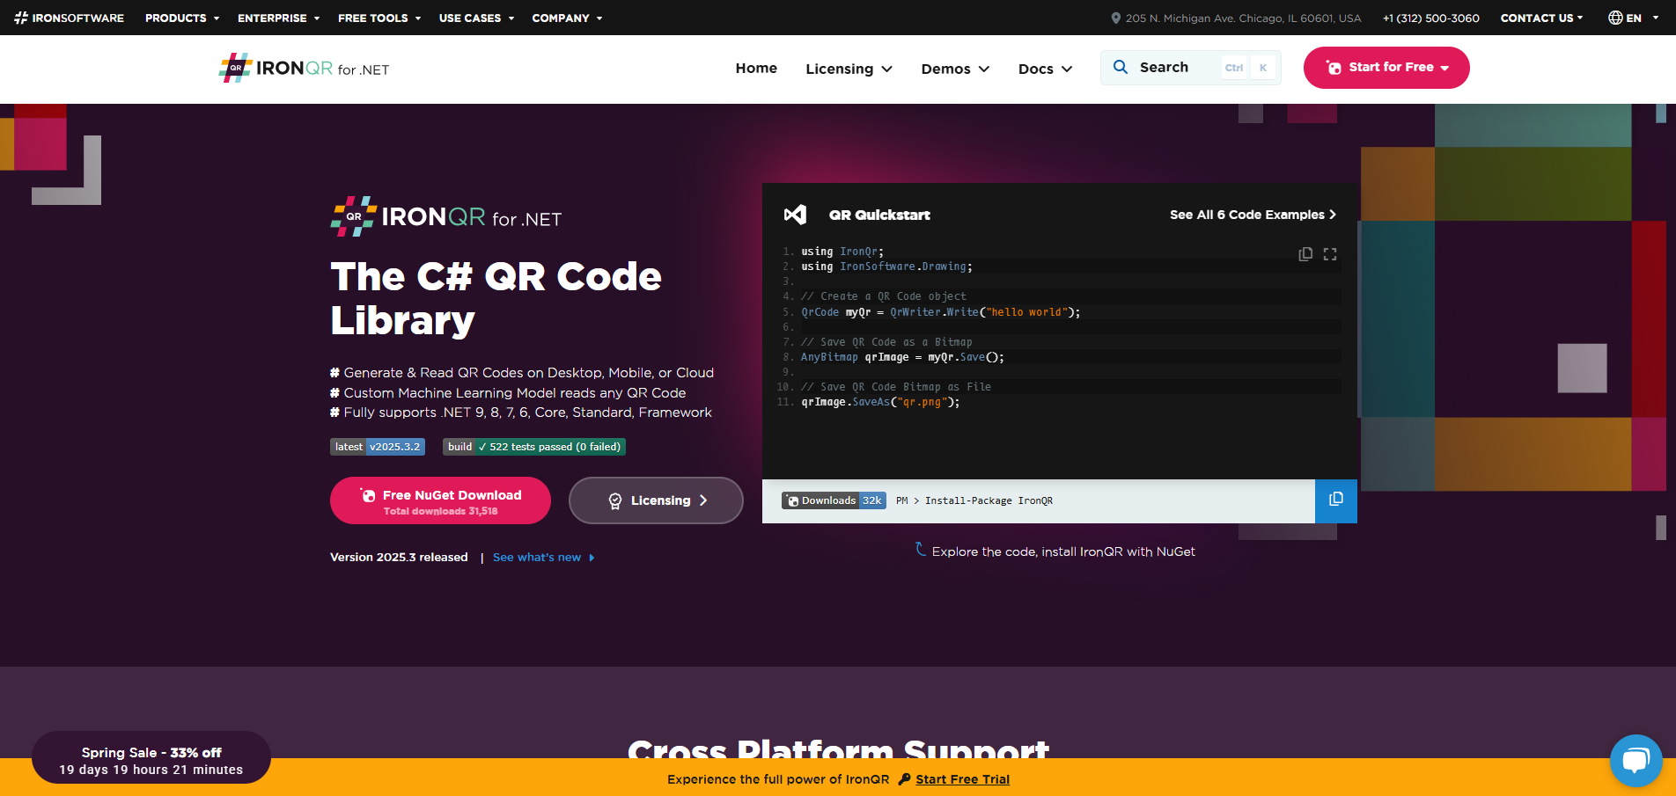Click the location pin address in Chicago
This screenshot has height=796, width=1676.
point(1236,18)
